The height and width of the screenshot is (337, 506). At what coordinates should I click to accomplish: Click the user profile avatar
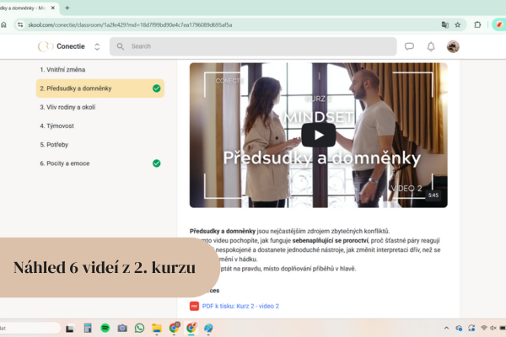click(453, 46)
